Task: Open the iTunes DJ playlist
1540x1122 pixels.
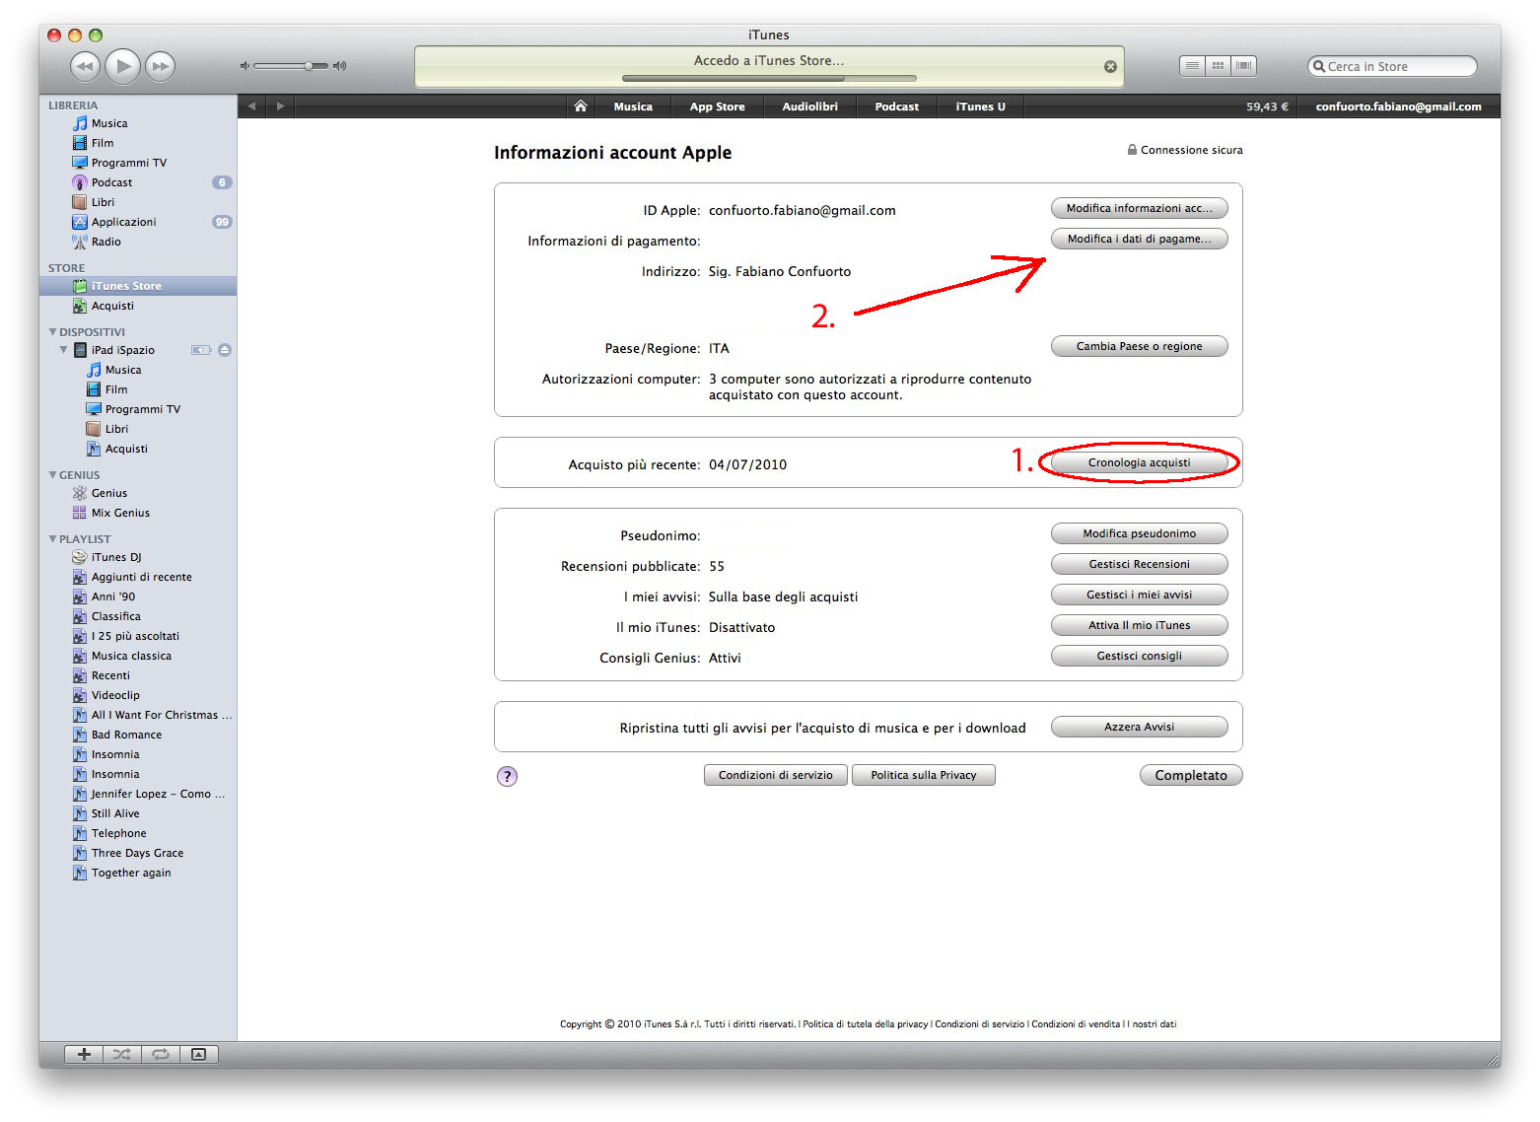Action: (138, 557)
